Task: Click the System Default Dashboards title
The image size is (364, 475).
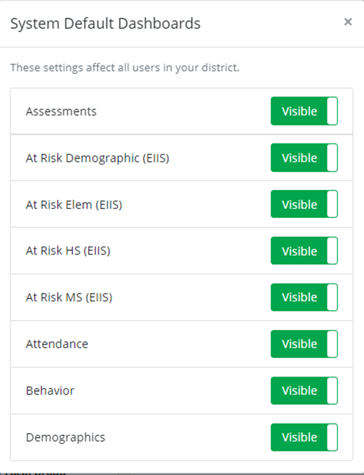Action: (105, 24)
